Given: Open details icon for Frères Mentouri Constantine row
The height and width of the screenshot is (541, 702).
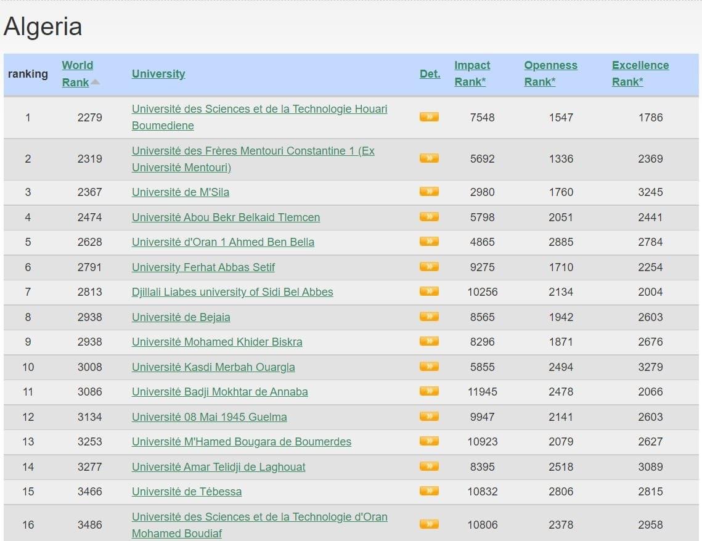Looking at the screenshot, I should (429, 158).
